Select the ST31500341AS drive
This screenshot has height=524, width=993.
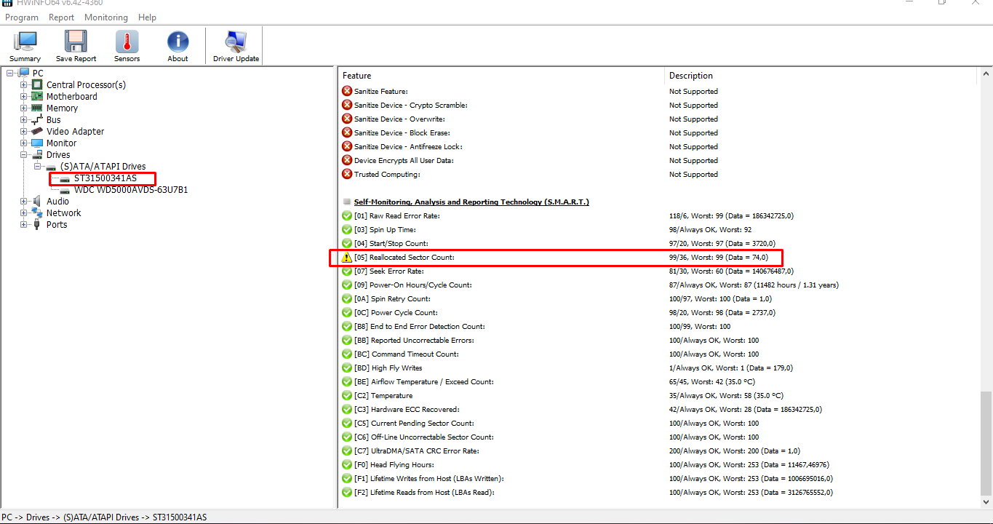pyautogui.click(x=105, y=178)
